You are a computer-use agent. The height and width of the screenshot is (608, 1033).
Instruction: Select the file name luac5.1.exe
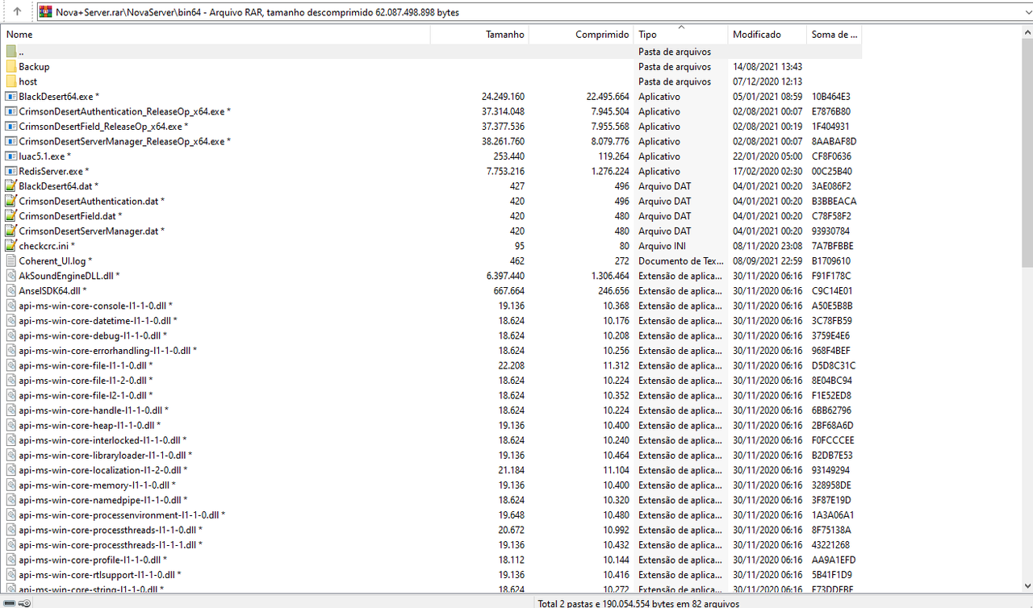pos(41,156)
